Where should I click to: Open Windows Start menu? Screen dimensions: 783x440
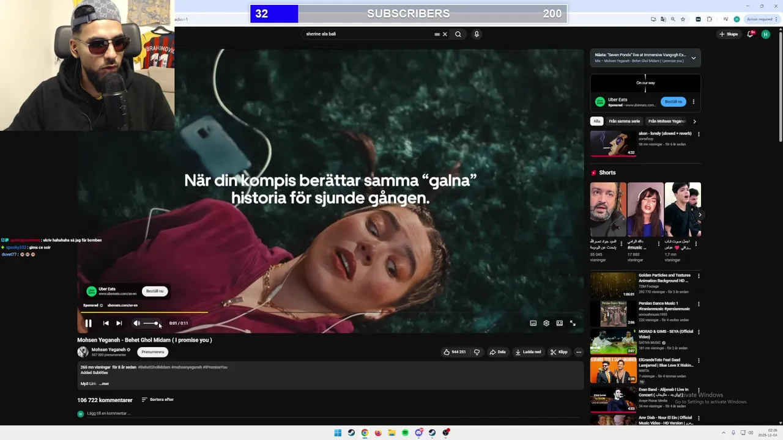click(x=338, y=433)
